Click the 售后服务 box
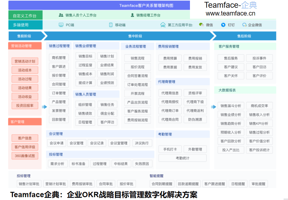Image resolution: width=288 pixels, height=200 pixels. pos(231,58)
